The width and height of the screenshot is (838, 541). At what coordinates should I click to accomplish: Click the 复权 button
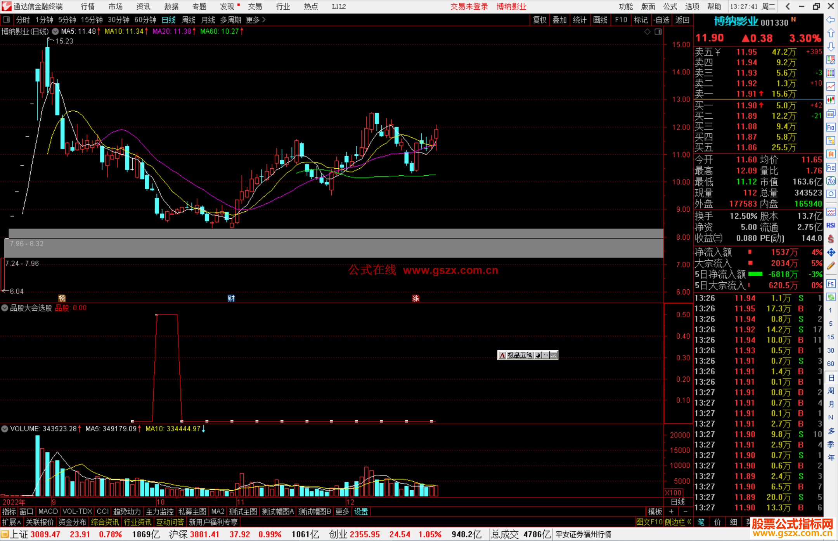point(539,20)
